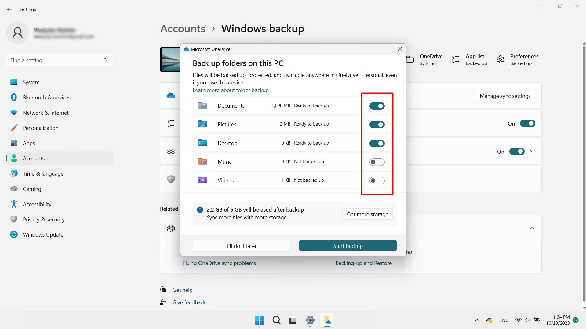Open Backing-up and Restore link
This screenshot has width=586, height=329.
pos(363,263)
